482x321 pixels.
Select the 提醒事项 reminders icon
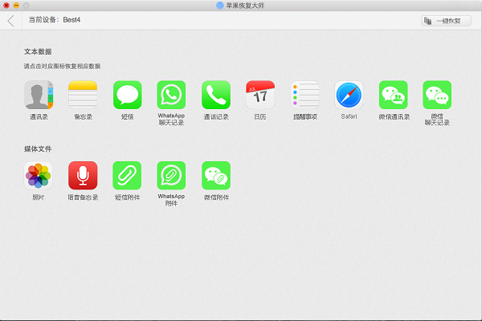pyautogui.click(x=304, y=95)
